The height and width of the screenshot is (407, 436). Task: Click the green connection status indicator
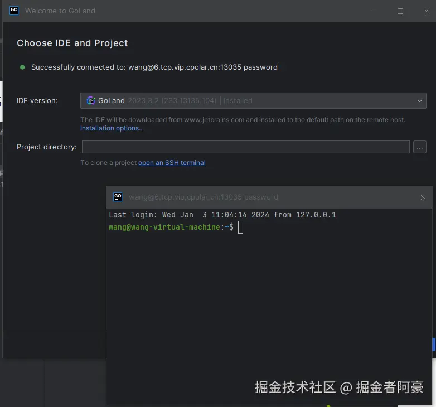[x=22, y=67]
